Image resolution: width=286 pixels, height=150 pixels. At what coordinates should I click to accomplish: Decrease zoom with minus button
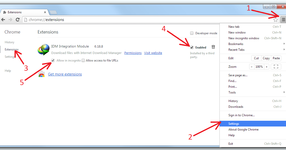(251, 67)
